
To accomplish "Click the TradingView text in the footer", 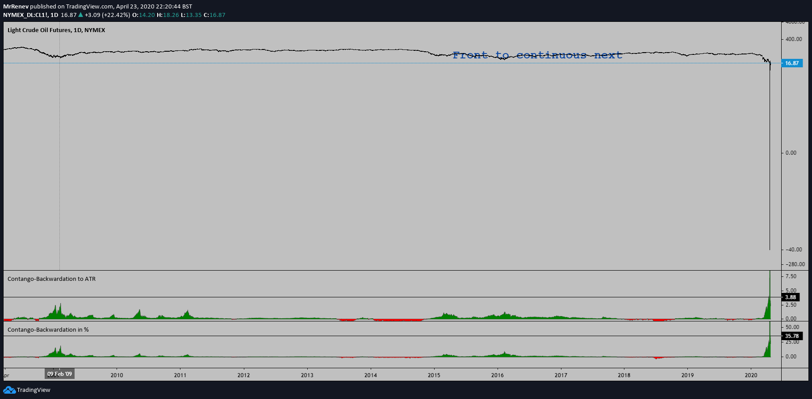I will click(x=33, y=390).
